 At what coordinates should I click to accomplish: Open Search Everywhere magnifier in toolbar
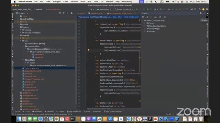(199, 9)
